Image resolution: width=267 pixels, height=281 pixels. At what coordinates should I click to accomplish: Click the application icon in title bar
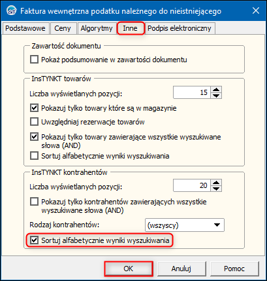[11, 11]
